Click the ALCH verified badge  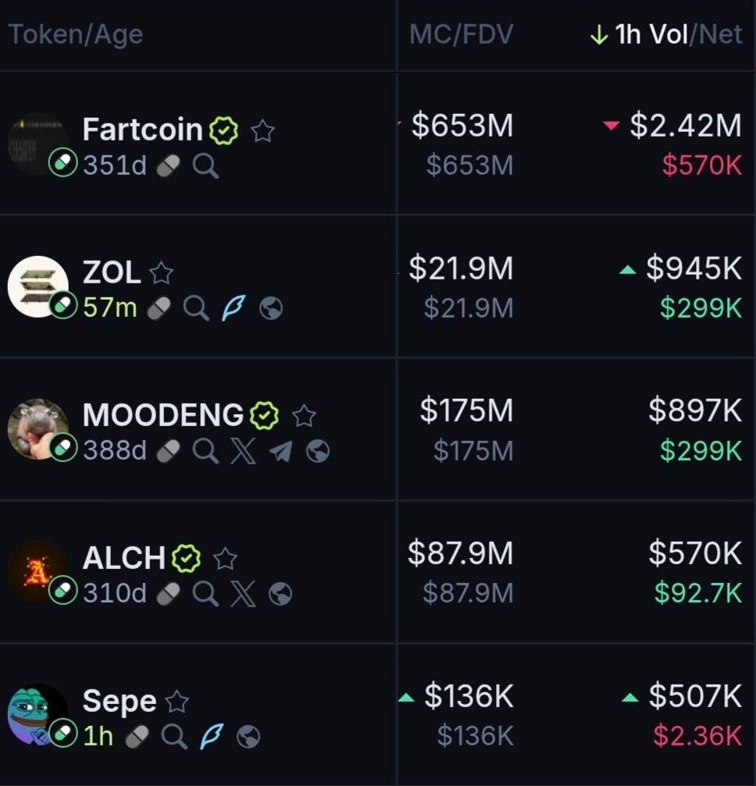coord(187,559)
